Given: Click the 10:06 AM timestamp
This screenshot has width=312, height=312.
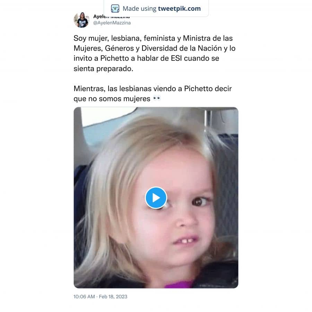Looking at the screenshot, I should coord(84,296).
